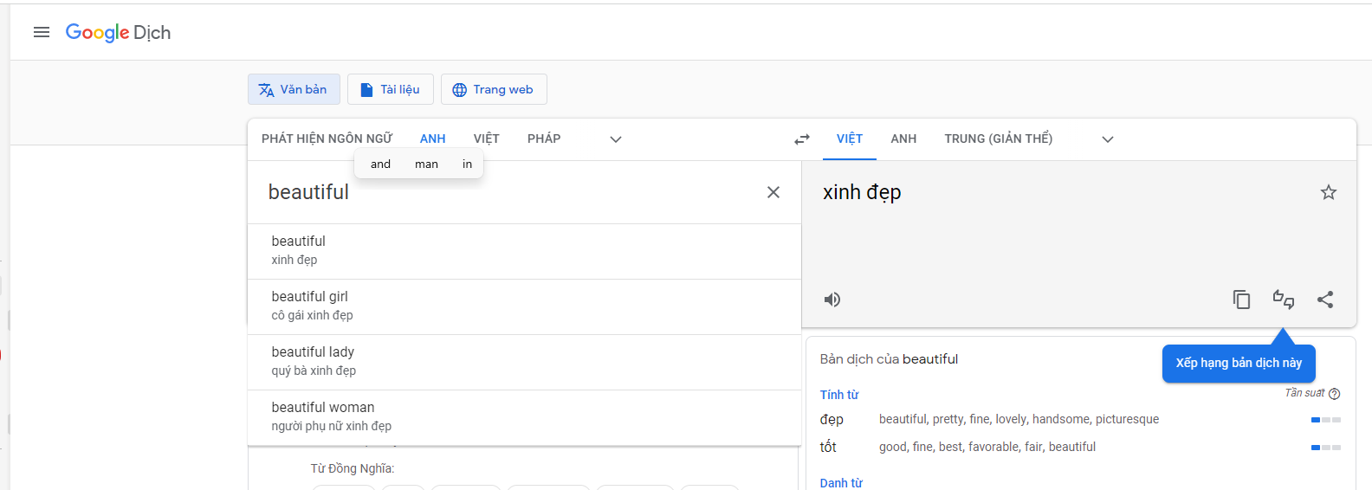The width and height of the screenshot is (1372, 490).
Task: Choose VIỆT as source language
Action: [487, 139]
